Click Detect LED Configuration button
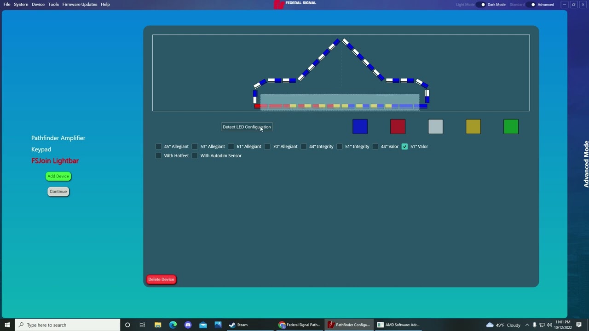Image resolution: width=589 pixels, height=331 pixels. [247, 127]
